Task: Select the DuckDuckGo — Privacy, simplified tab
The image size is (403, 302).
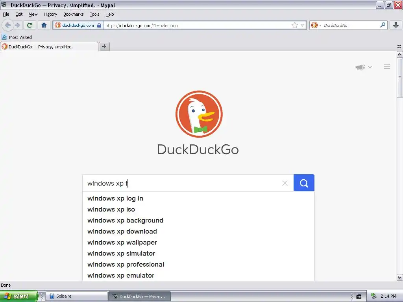Action: 49,46
